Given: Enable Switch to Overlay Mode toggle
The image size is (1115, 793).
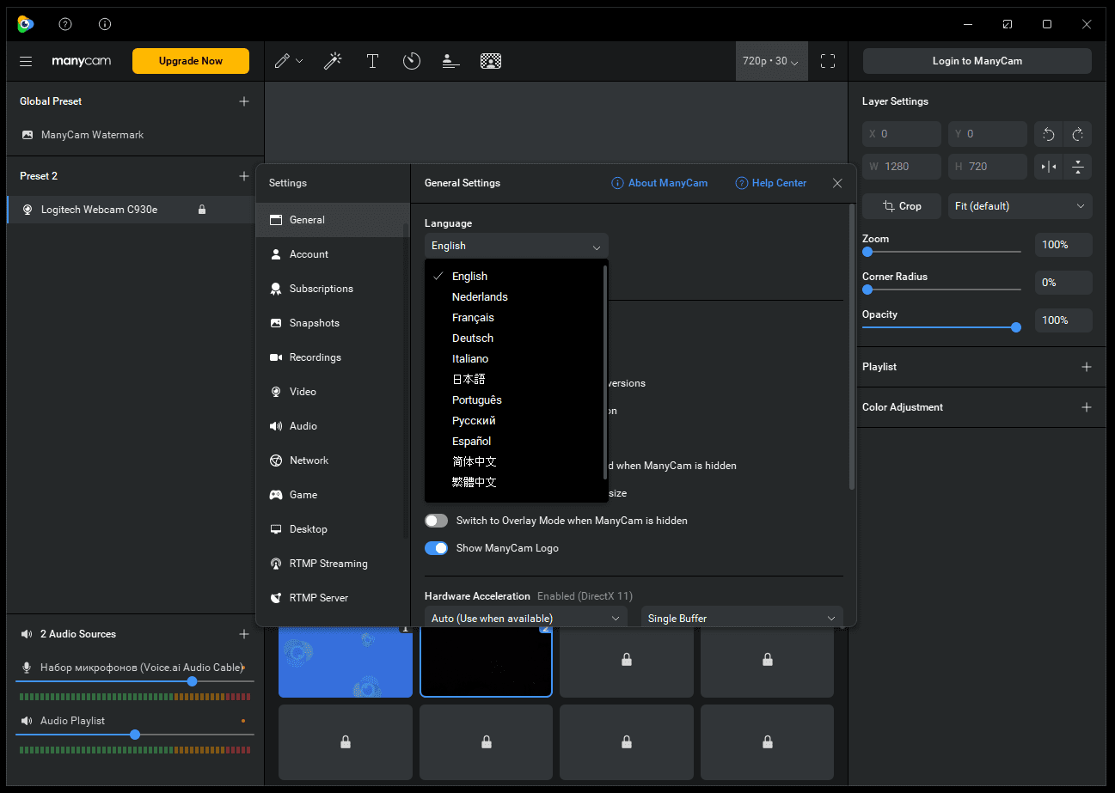Looking at the screenshot, I should point(437,521).
